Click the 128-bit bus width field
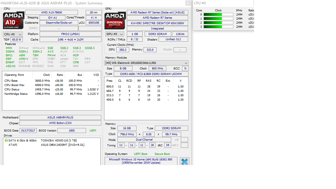Screen dimensions: 336x189 180,34
